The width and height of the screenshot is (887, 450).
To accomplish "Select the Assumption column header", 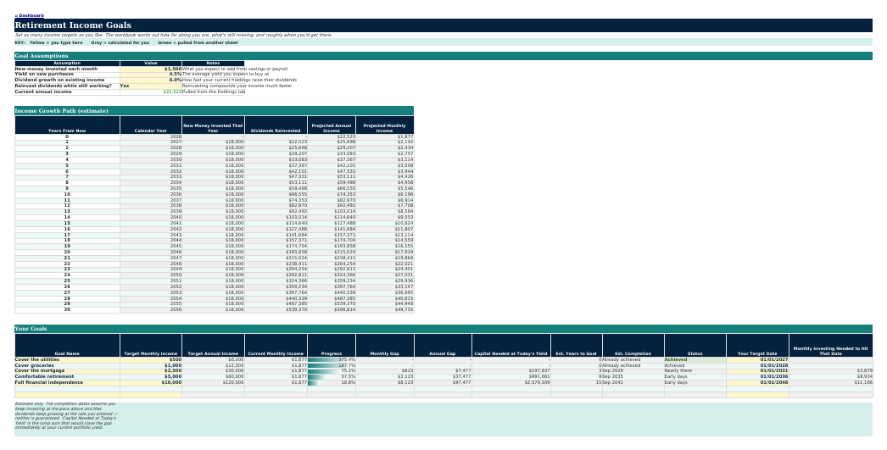I will [67, 64].
